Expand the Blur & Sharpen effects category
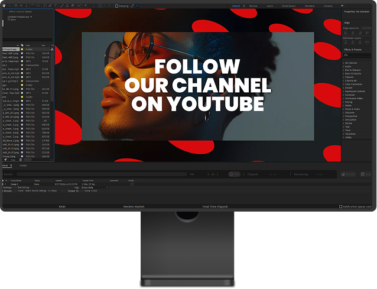 [352, 70]
